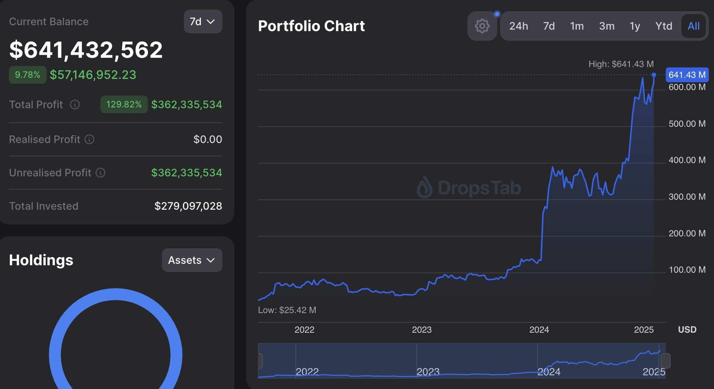Select the 24h chart range
714x389 pixels.
tap(518, 26)
